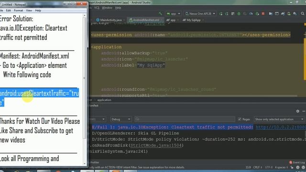Click the Notepad scrollbar up arrow
Viewport: 306px width, 172px height.
click(x=85, y=15)
